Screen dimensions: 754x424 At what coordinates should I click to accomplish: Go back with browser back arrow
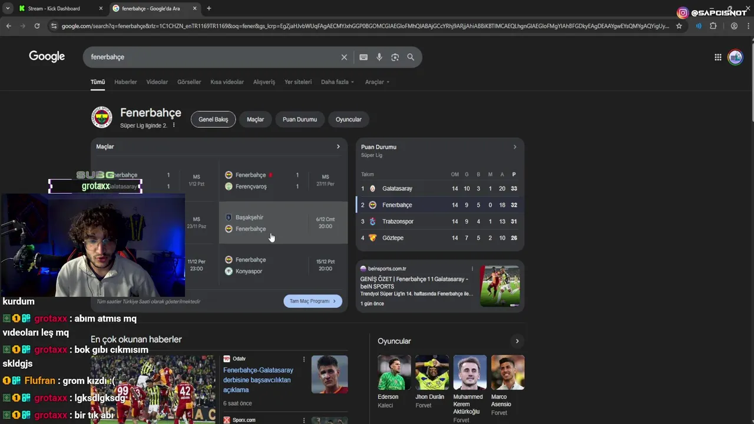(9, 26)
